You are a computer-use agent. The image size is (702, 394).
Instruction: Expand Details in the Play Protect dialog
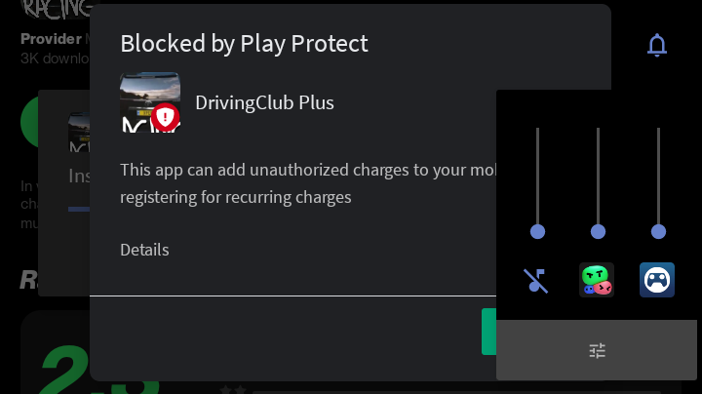tap(144, 250)
